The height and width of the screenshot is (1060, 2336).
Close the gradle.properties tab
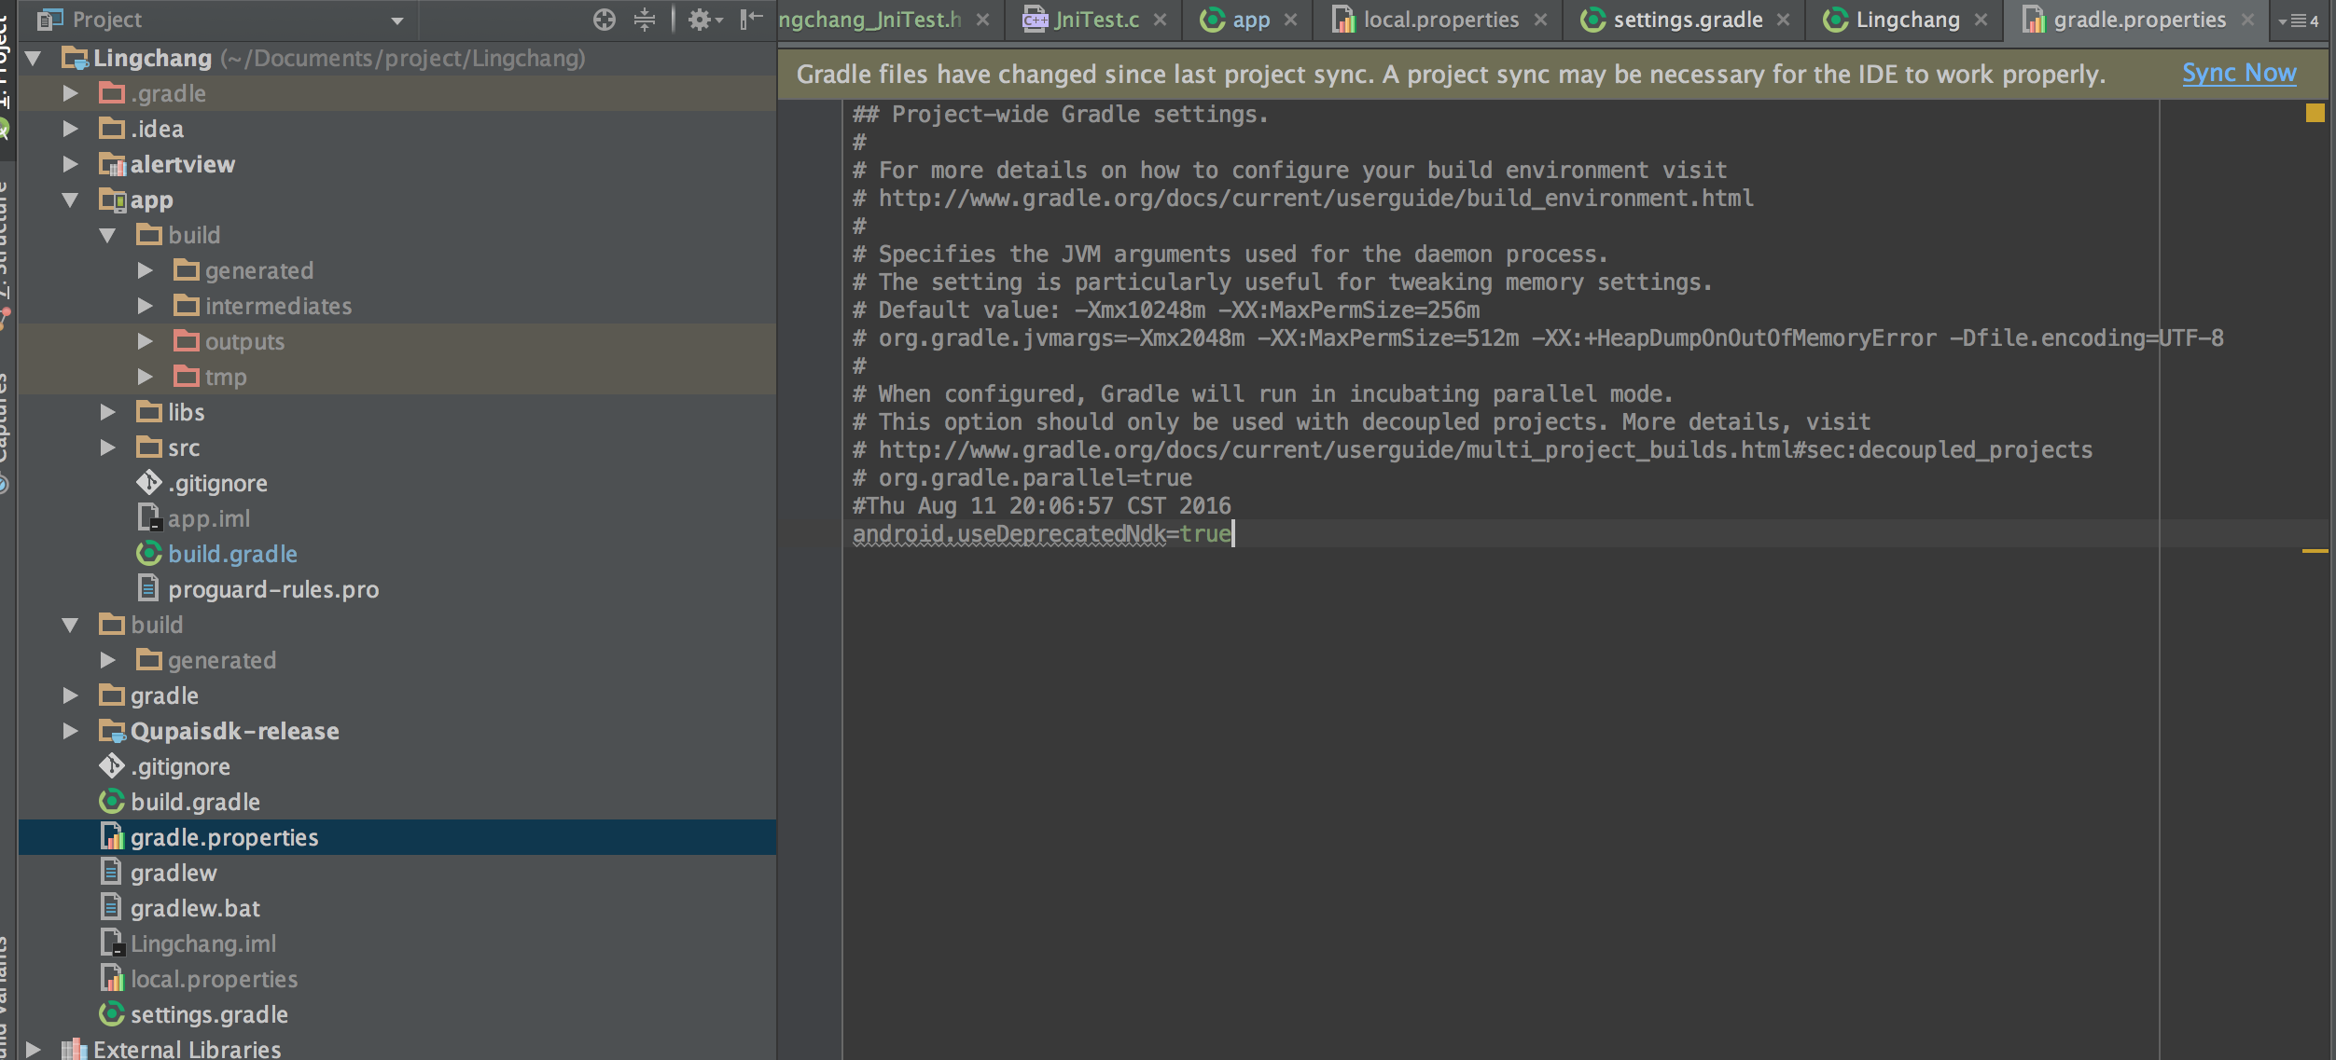click(2247, 20)
